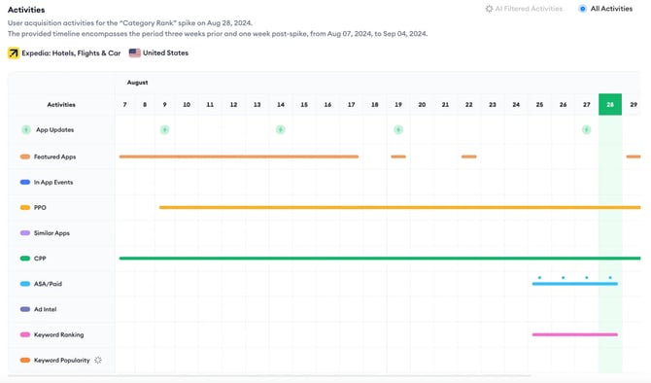Click the pink Keyword Ranking timeline bar
This screenshot has width=651, height=383.
pos(575,334)
